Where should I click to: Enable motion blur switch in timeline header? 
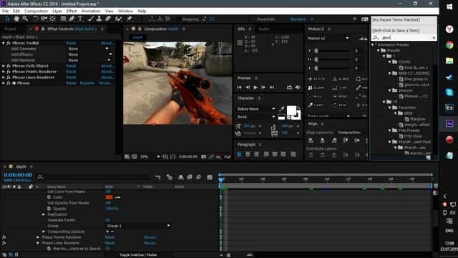tap(198, 177)
